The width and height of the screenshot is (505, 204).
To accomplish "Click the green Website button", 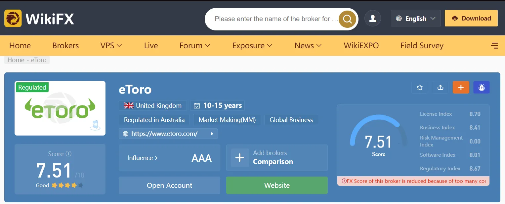I will (x=277, y=185).
